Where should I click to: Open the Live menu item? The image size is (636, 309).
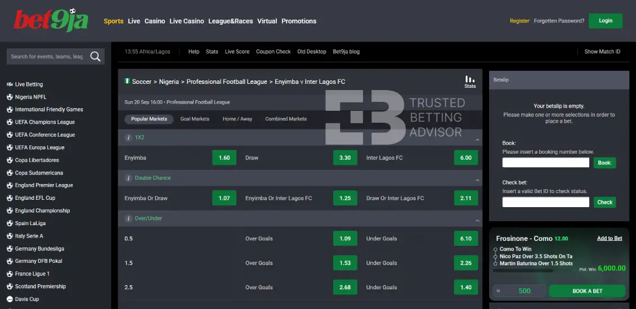(x=134, y=21)
